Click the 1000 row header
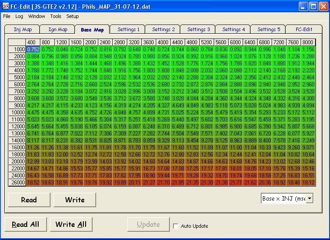 [x=17, y=49]
